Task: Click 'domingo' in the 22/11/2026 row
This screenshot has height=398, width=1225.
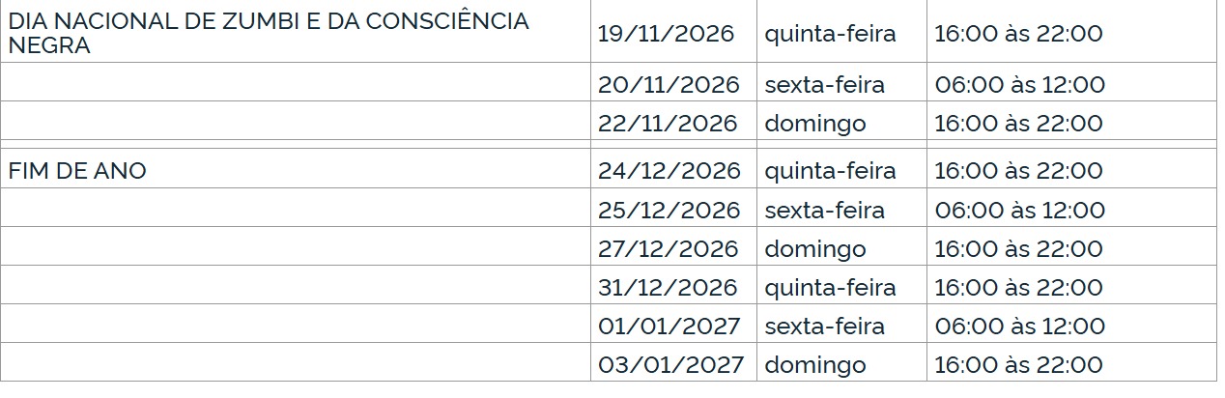Action: 815,124
